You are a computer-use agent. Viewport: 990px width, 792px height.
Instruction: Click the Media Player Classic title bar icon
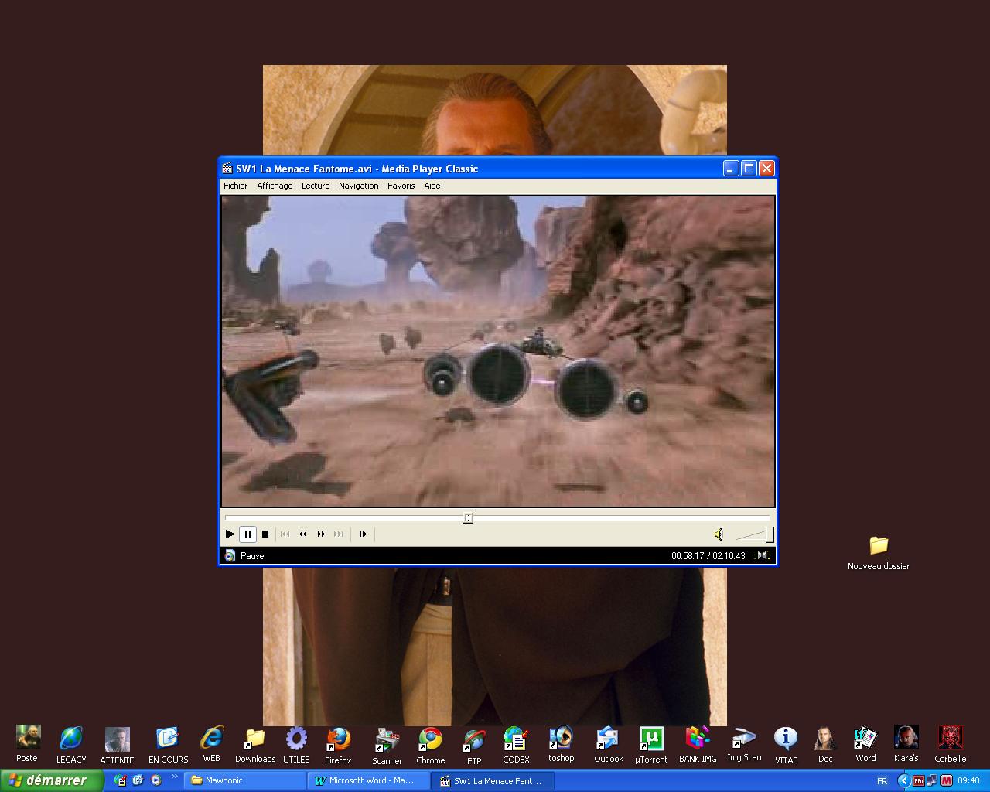(227, 169)
